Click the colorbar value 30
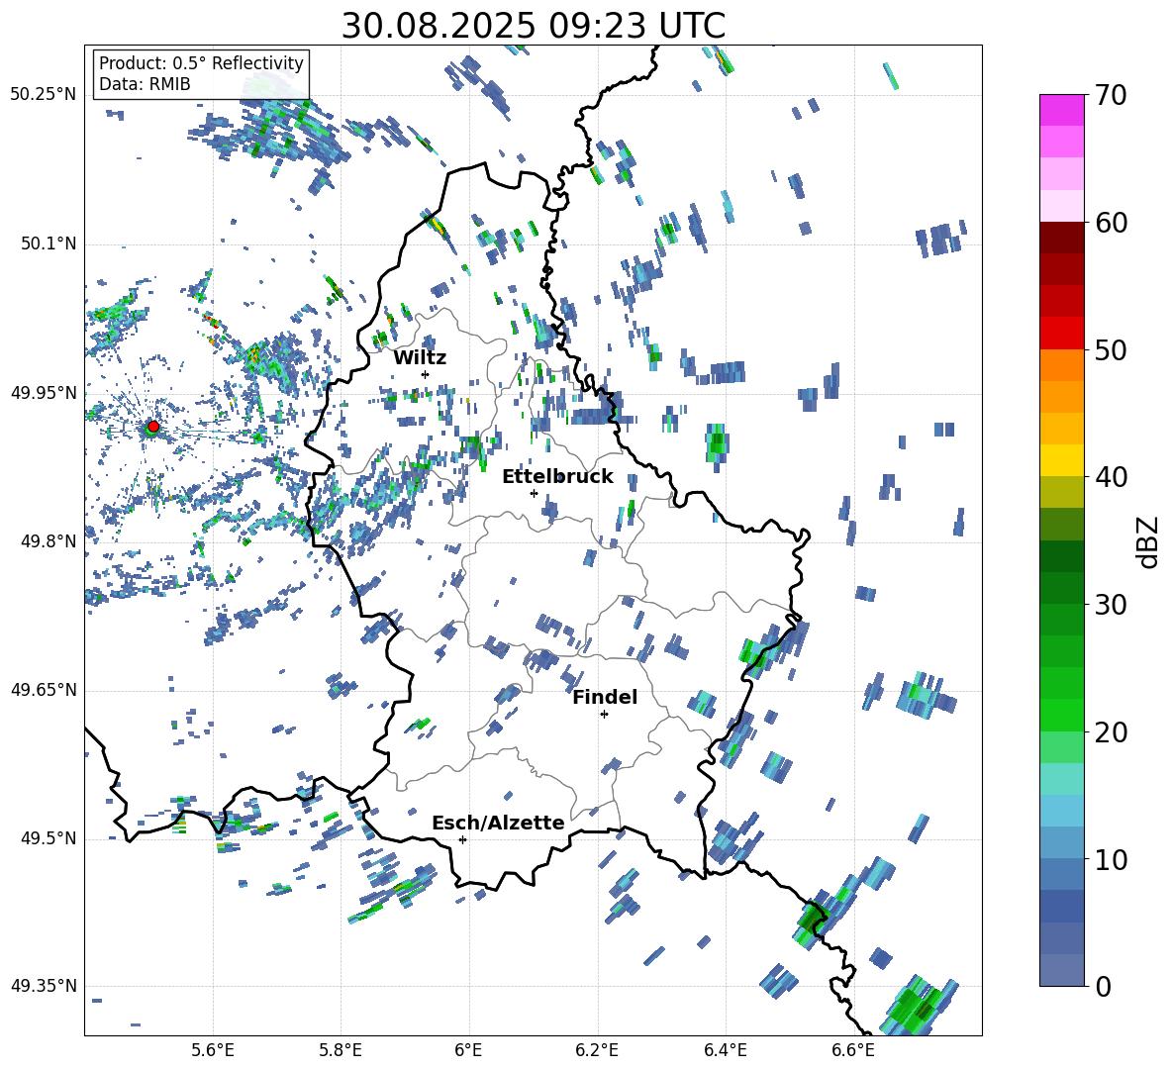Viewport: 1172px width, 1070px height. click(1112, 605)
